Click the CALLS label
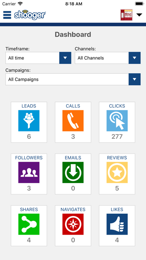Image resolution: width=146 pixels, height=260 pixels. coord(73,106)
